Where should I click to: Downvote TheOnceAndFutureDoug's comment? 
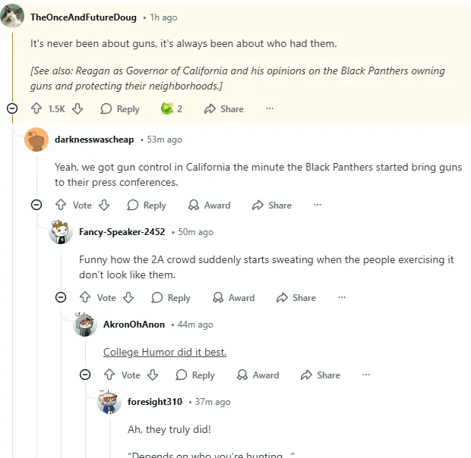tap(77, 108)
